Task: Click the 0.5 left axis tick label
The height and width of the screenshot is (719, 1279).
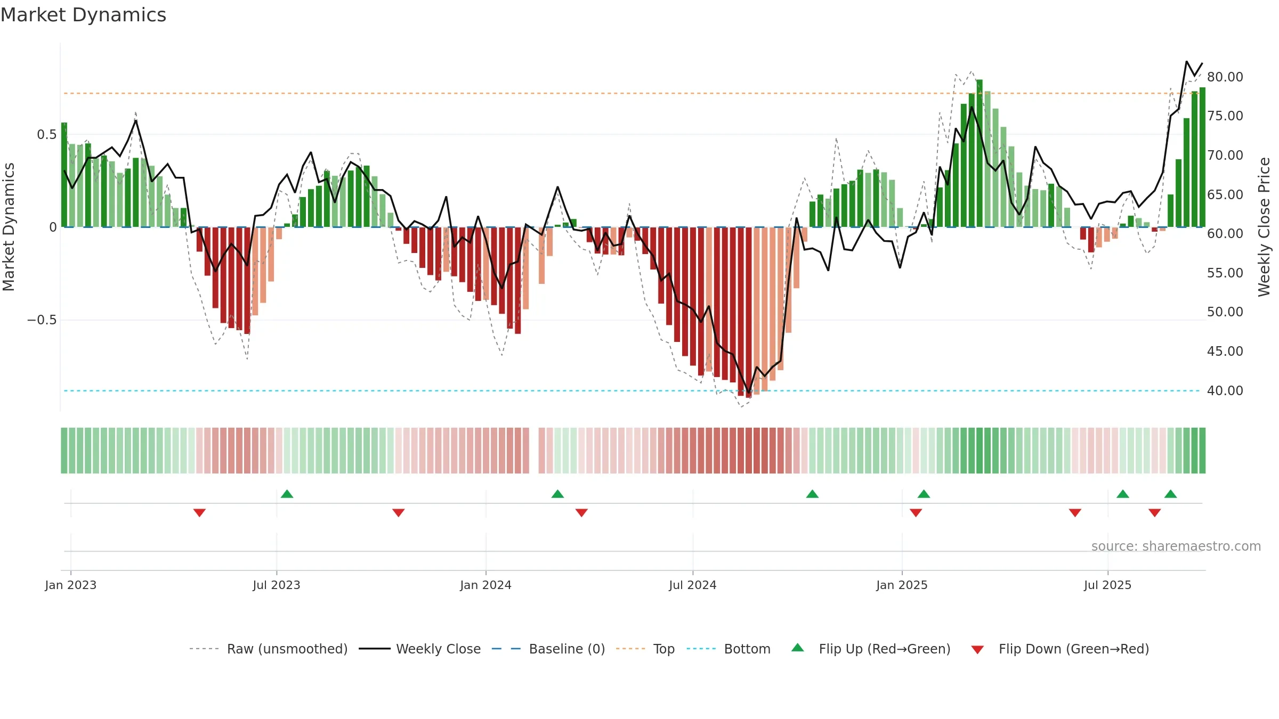Action: pos(47,134)
